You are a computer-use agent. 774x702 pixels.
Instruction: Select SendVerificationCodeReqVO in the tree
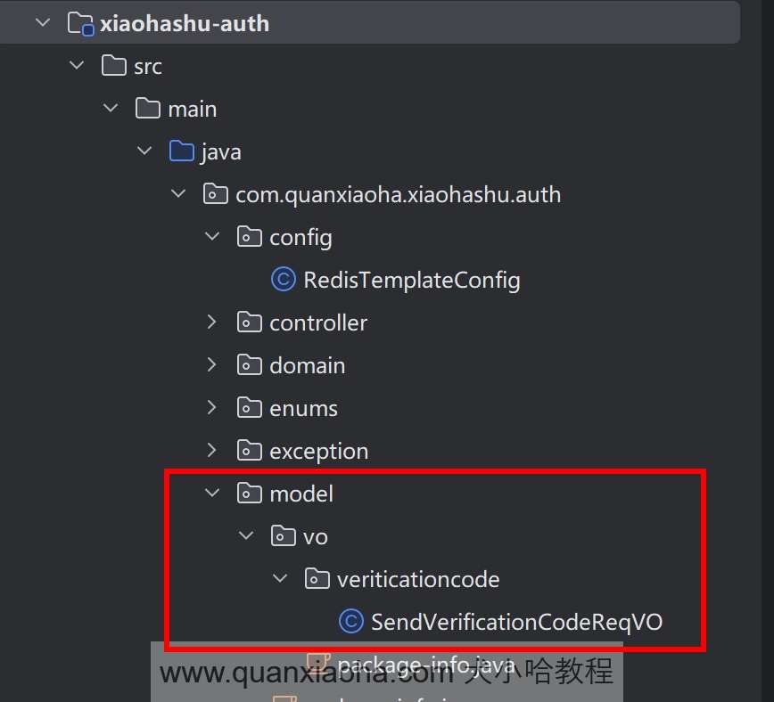click(x=516, y=622)
